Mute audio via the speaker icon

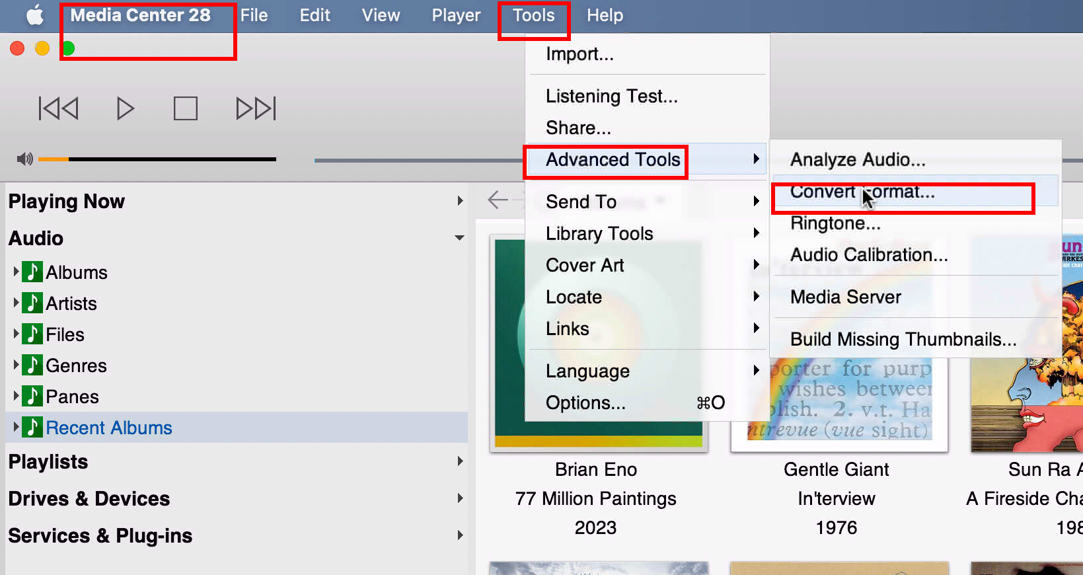coord(24,159)
